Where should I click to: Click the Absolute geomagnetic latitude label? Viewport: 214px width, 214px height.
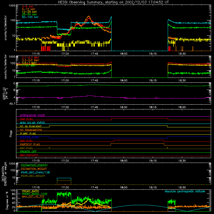point(185,191)
